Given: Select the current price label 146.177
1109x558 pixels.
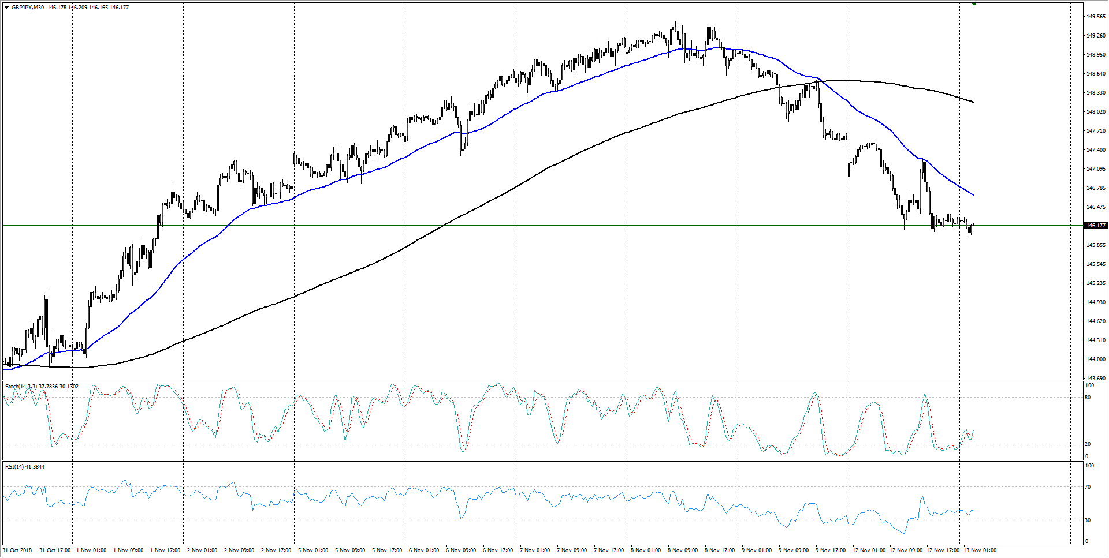Looking at the screenshot, I should (x=1096, y=226).
